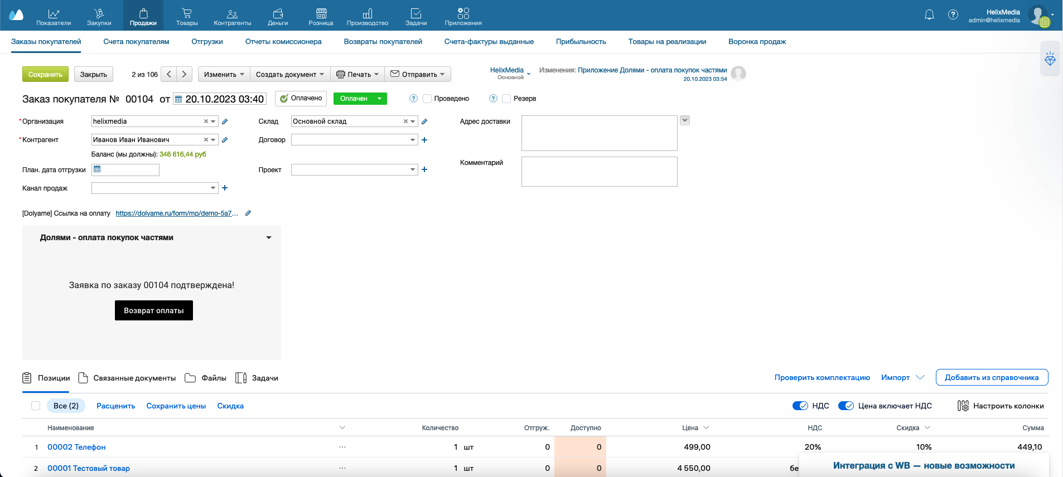Click help icon next to Резерв
The image size is (1063, 477).
click(493, 99)
